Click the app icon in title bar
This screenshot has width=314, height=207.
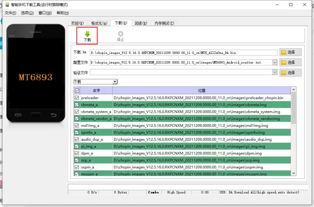click(7, 5)
